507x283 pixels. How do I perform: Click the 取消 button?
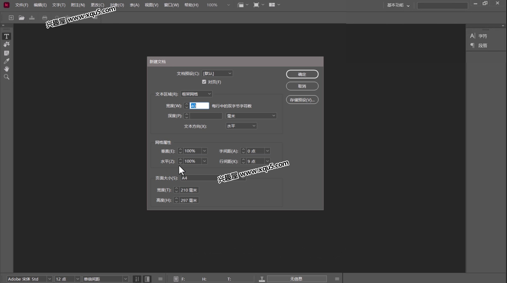(302, 86)
